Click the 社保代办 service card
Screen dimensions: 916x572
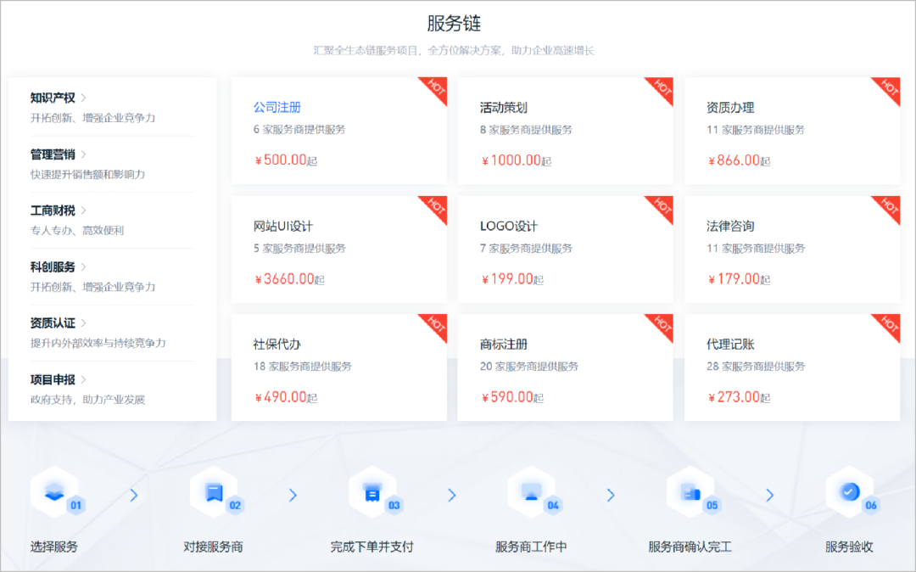339,367
